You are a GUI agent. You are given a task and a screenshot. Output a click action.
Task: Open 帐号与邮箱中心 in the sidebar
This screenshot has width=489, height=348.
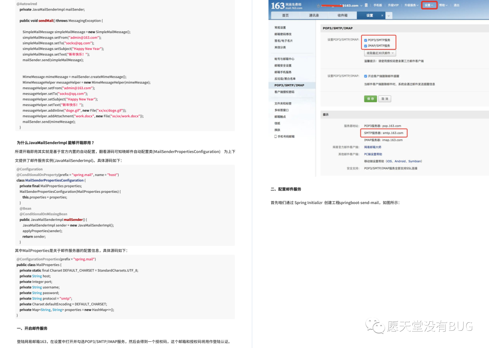[284, 59]
